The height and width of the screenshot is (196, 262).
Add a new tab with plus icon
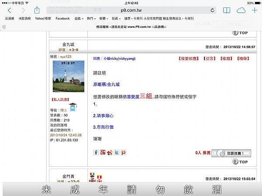click(255, 10)
